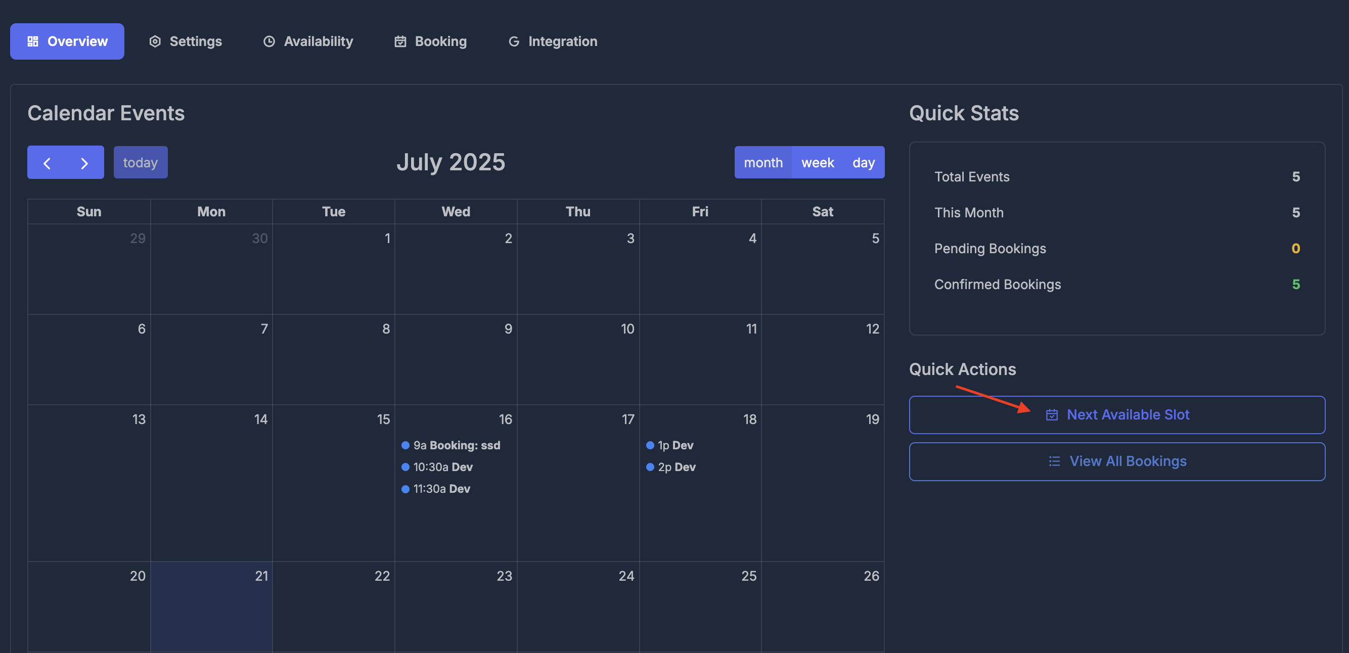Viewport: 1349px width, 653px height.
Task: Select day number 16 in calendar
Action: [x=505, y=419]
